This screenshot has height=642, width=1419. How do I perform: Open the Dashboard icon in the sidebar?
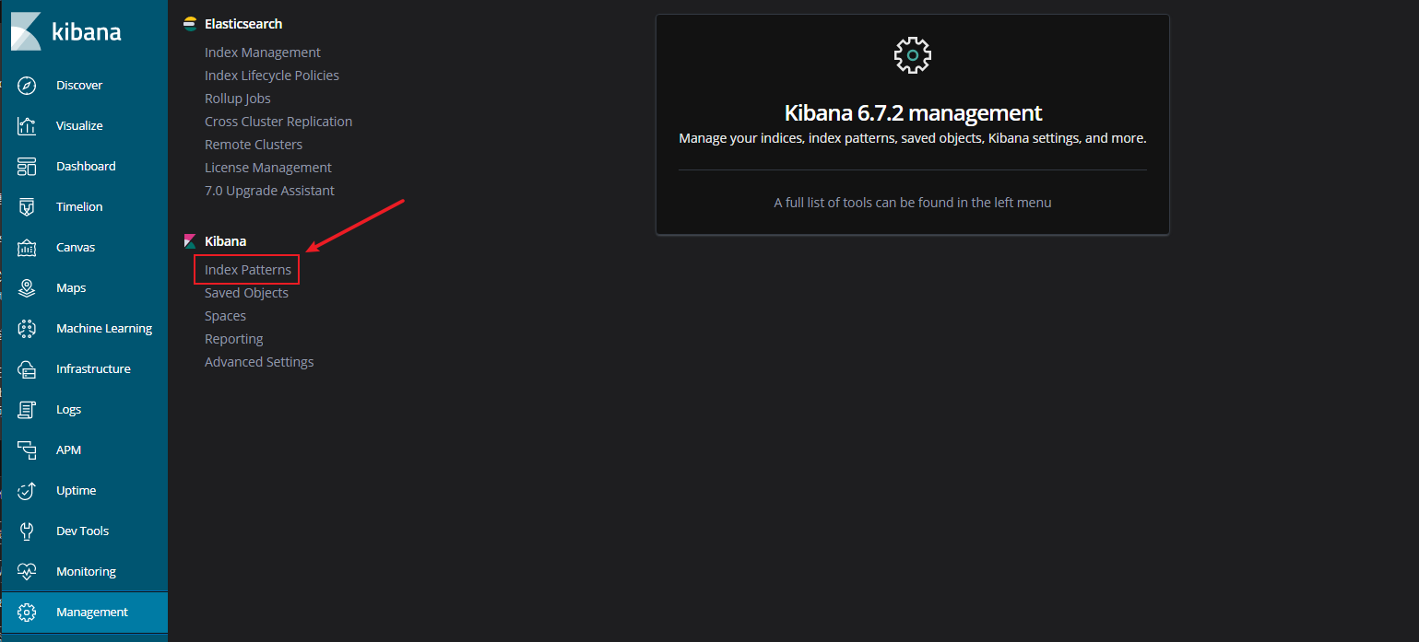pos(27,167)
